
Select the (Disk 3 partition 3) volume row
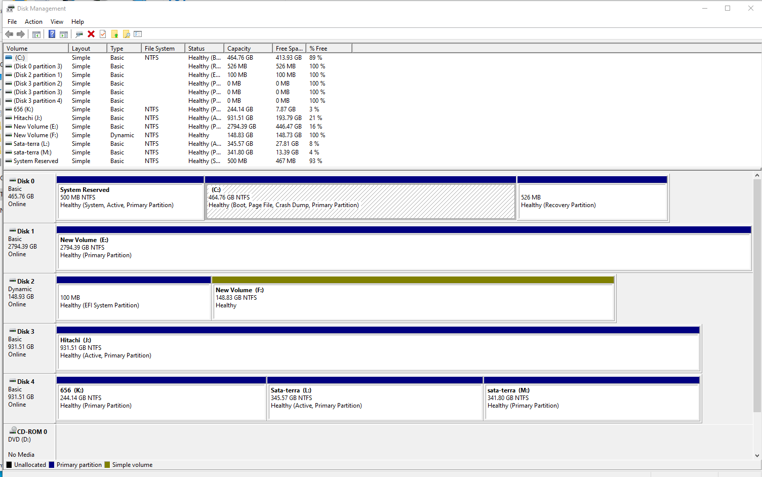pyautogui.click(x=177, y=92)
